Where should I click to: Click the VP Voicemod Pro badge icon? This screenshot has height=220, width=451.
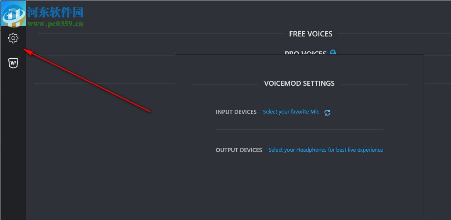pyautogui.click(x=13, y=63)
